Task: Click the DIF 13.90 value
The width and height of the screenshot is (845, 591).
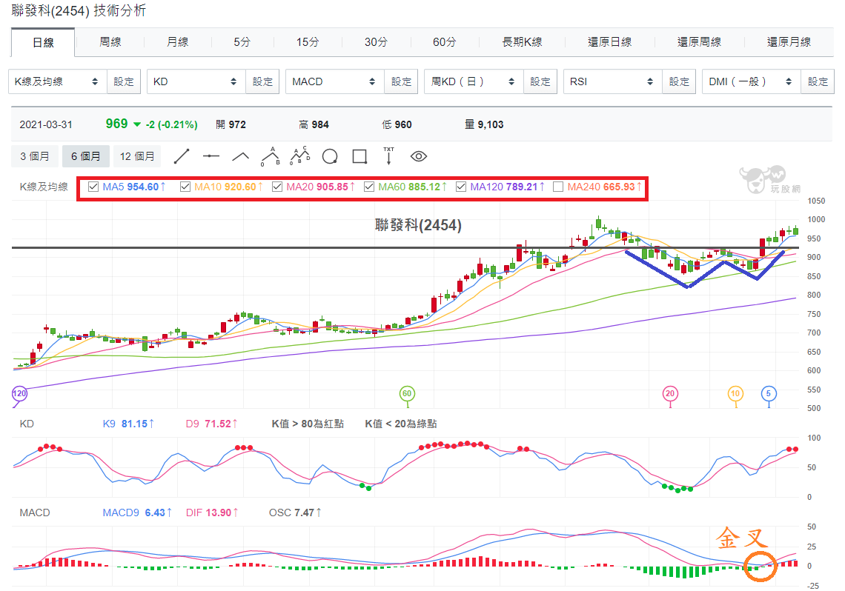Action: point(212,513)
